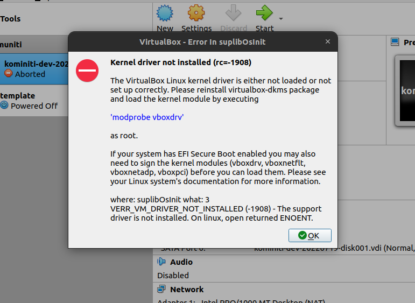The width and height of the screenshot is (415, 303).
Task: Open the Tools item in sidebar
Action: coord(11,19)
